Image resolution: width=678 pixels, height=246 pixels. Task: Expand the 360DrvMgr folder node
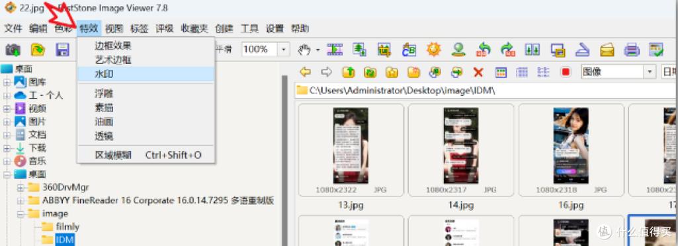[21, 188]
